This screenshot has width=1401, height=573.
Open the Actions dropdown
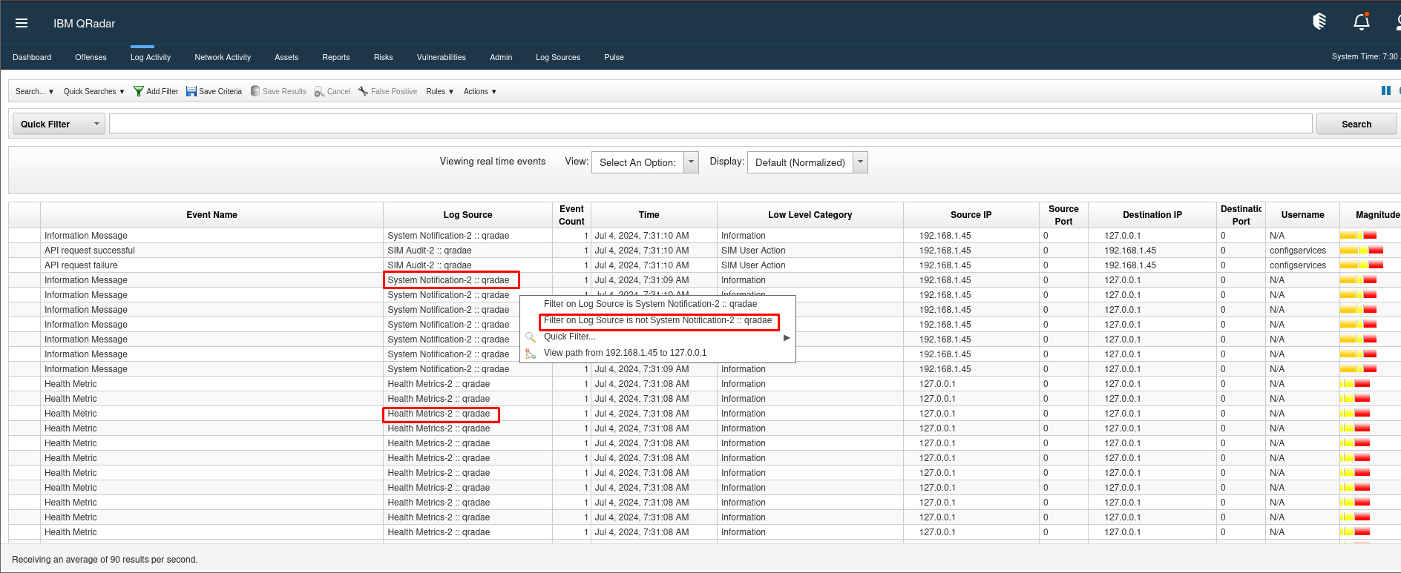click(479, 91)
